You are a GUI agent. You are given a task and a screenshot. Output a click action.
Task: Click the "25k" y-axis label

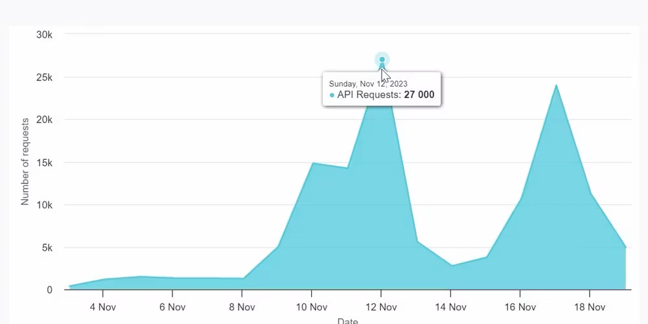tap(43, 77)
